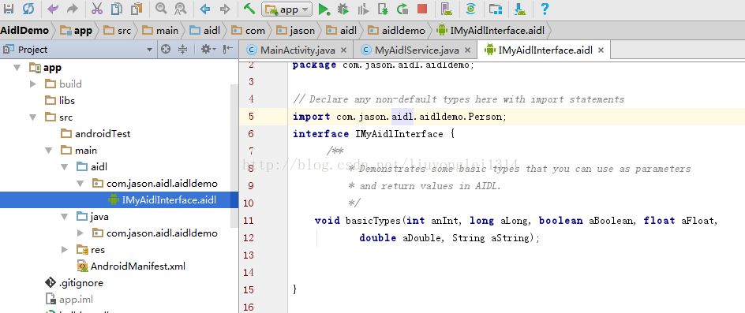The image size is (745, 313).
Task: Open Find with the magnifier icon
Action: [161, 9]
